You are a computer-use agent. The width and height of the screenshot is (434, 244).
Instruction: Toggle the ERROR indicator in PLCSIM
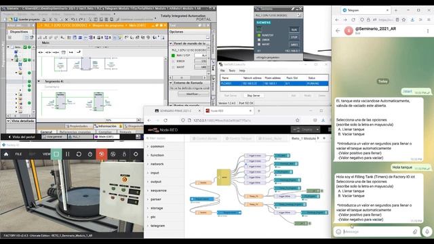click(x=259, y=40)
